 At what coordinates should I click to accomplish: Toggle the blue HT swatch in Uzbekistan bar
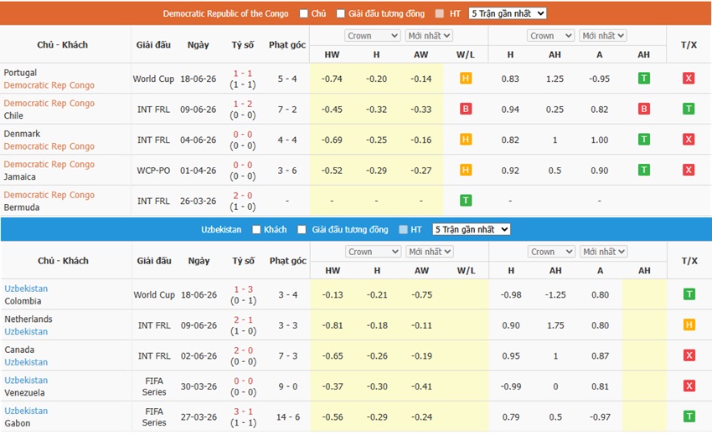(403, 229)
